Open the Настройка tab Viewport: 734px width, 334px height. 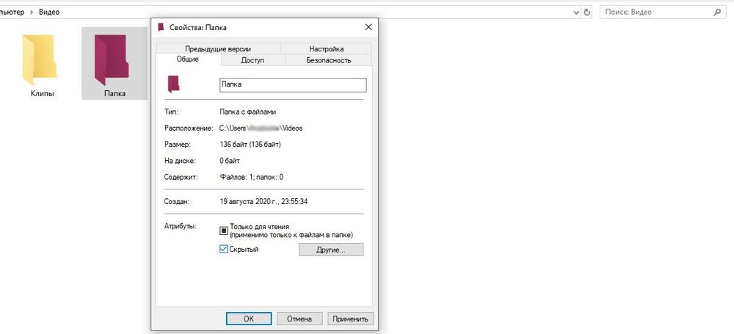click(x=326, y=48)
